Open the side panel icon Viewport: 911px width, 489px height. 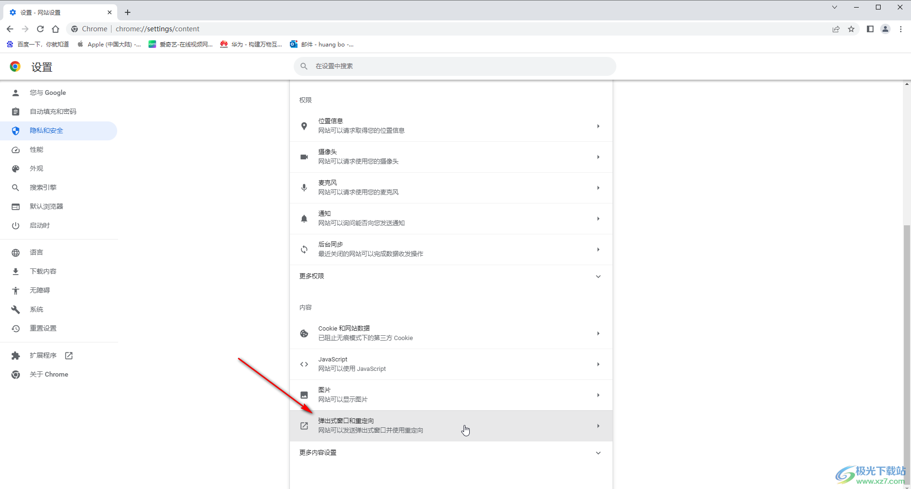(870, 29)
